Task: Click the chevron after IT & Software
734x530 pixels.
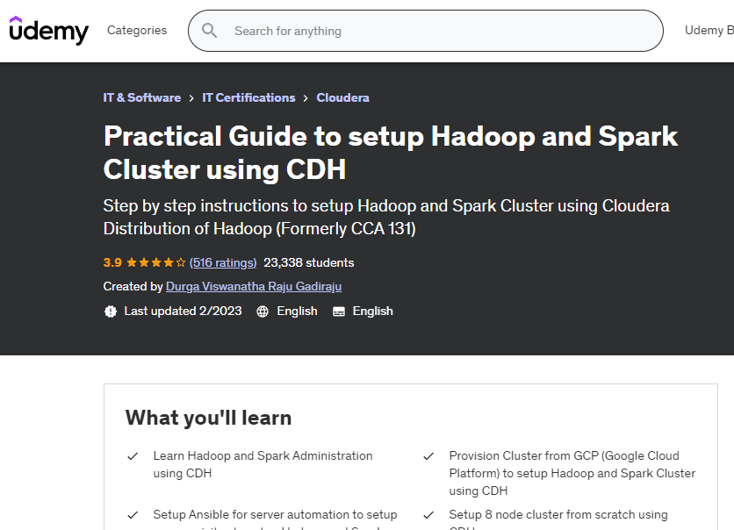Action: (191, 98)
